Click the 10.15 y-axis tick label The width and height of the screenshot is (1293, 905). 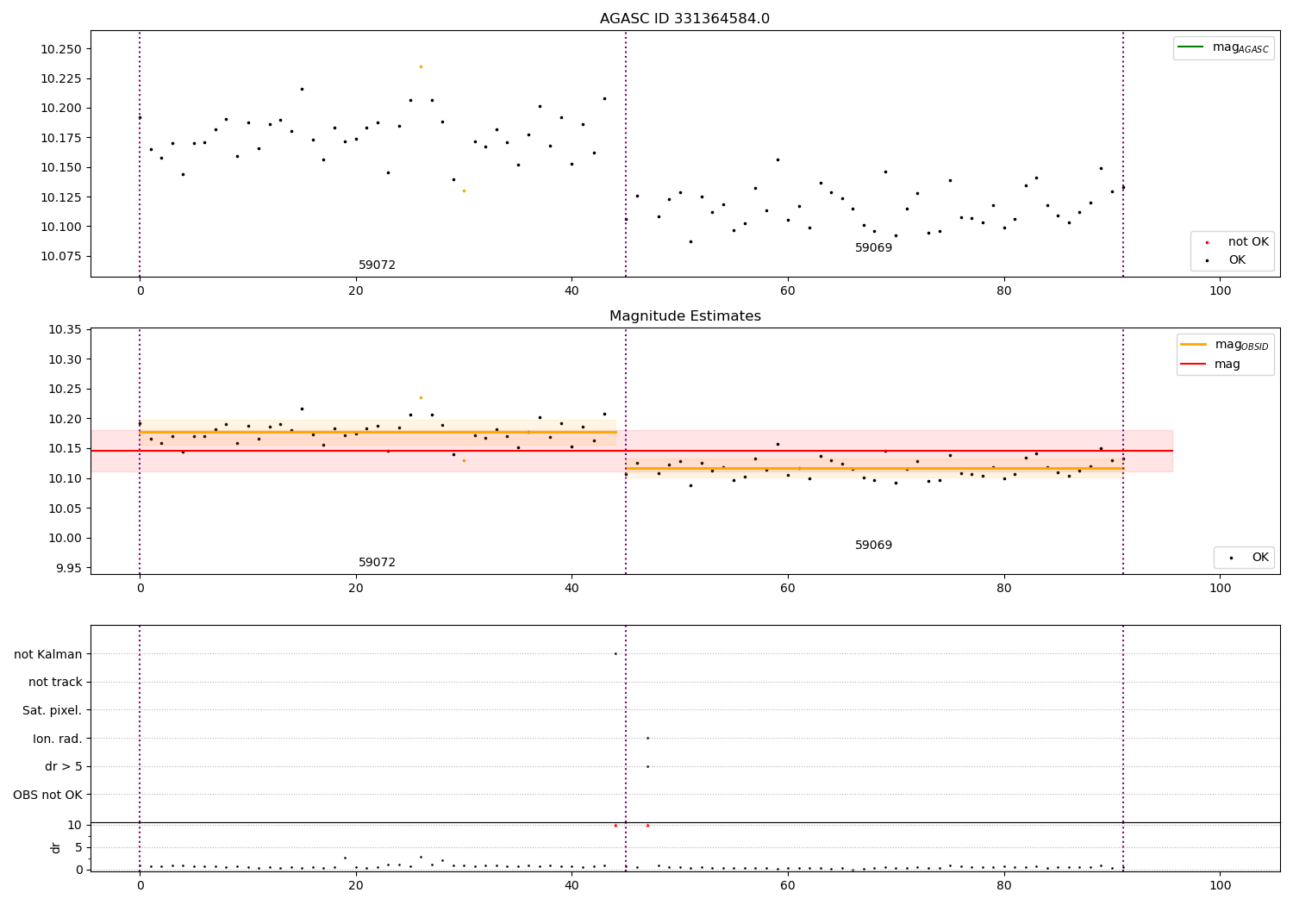tap(65, 448)
